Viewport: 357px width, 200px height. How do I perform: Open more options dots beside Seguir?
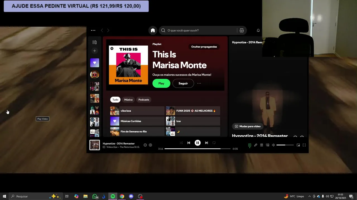(199, 83)
